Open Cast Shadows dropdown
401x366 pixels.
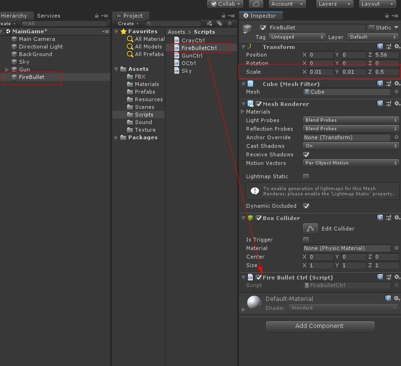tap(351, 146)
